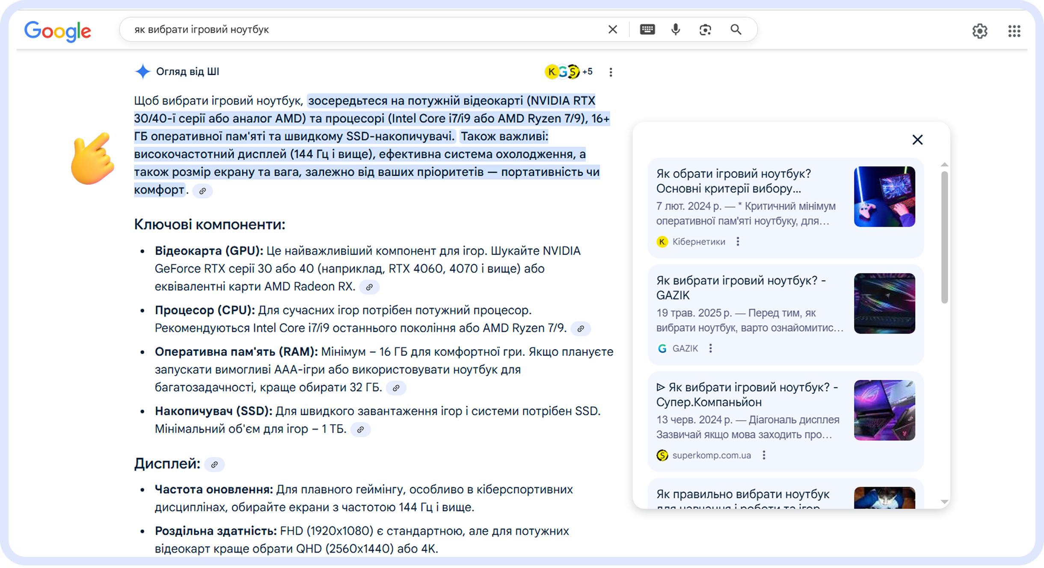Image resolution: width=1044 pixels, height=568 pixels.
Task: Open three-dot options on GAZIK card
Action: point(711,348)
